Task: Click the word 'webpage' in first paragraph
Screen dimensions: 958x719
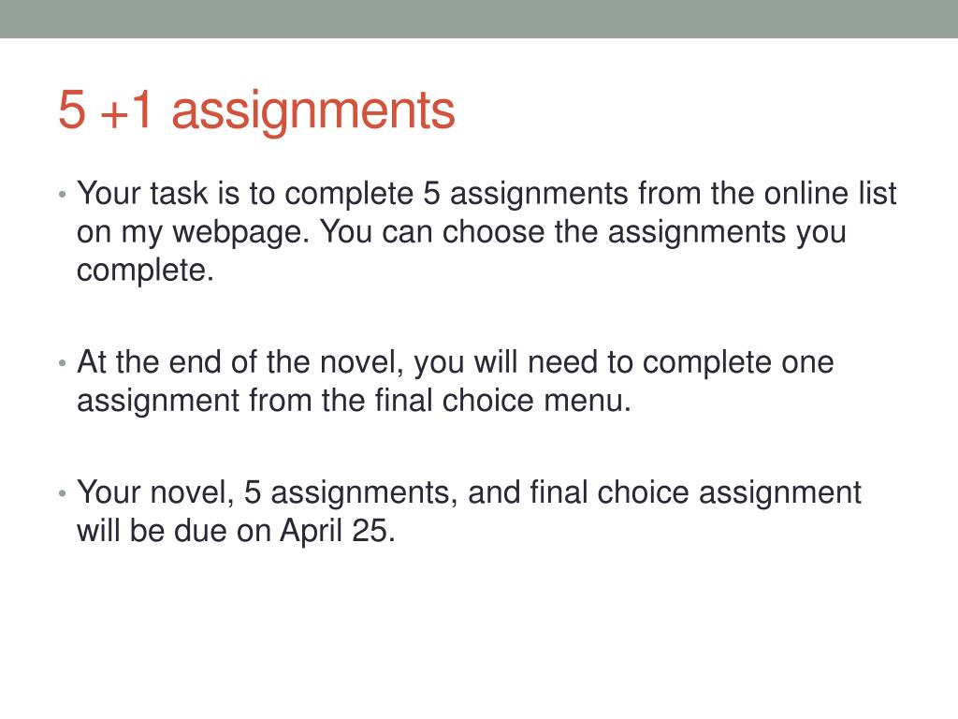Action: coord(240,233)
